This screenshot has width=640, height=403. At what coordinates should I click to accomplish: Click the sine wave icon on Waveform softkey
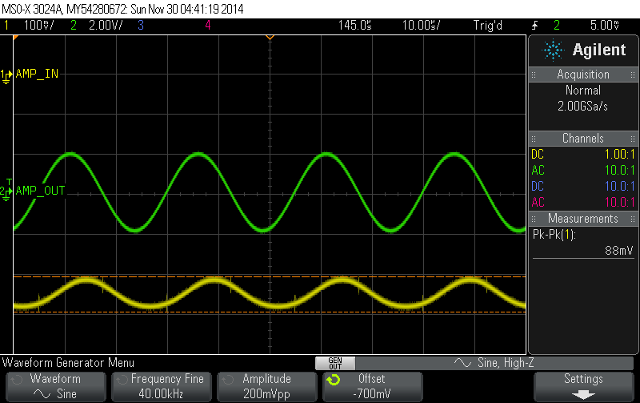click(x=42, y=394)
